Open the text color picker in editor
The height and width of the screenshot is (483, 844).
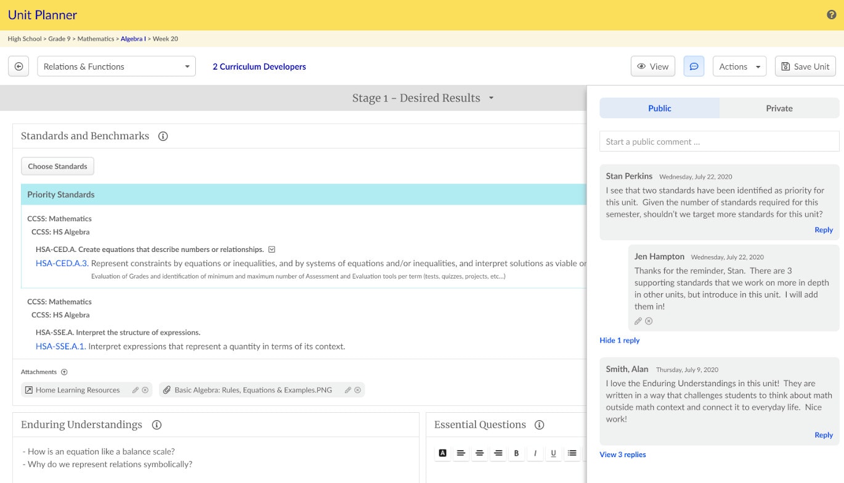[442, 453]
